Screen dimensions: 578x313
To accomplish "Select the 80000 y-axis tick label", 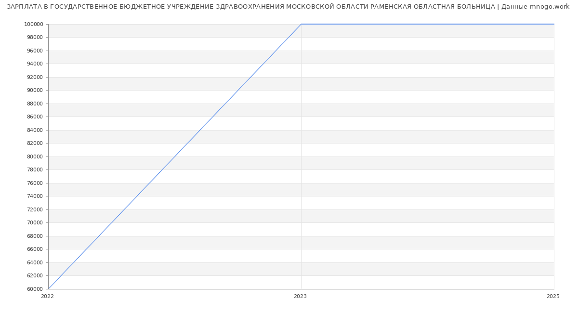I will coord(35,156).
